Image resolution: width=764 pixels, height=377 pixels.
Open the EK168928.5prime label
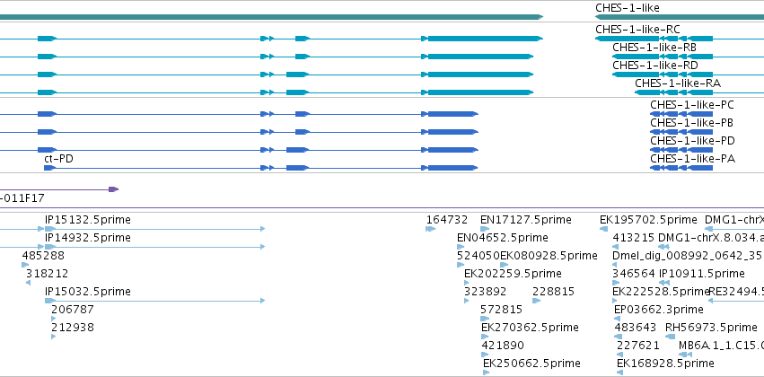665,364
